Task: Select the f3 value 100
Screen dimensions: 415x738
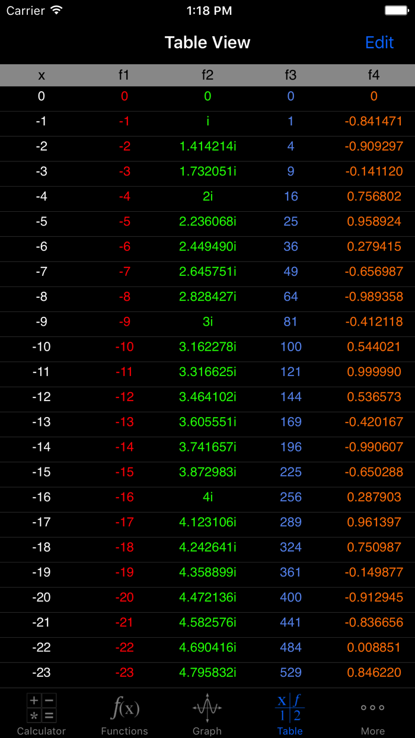Action: pyautogui.click(x=290, y=347)
